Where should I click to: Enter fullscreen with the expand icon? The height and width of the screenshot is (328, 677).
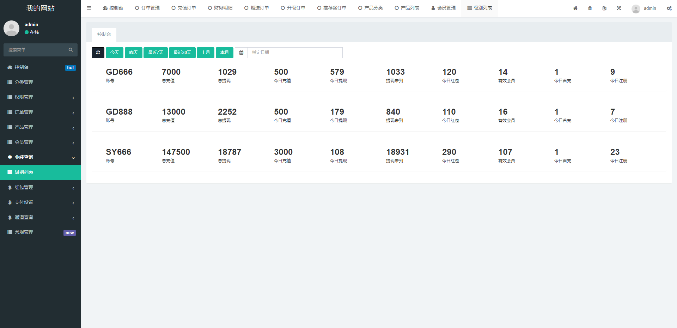tap(619, 8)
